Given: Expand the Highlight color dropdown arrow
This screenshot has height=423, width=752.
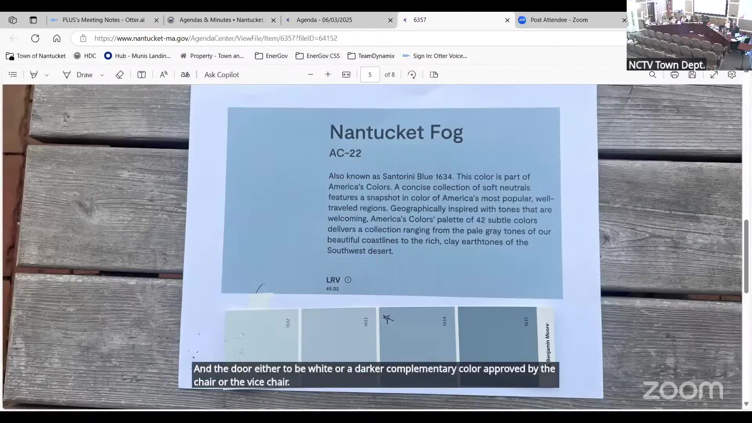Looking at the screenshot, I should tap(47, 75).
